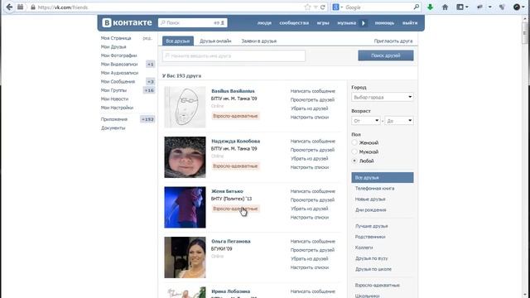
Task: Open Мои Аудиозаписи in the left menu
Action: [119, 73]
